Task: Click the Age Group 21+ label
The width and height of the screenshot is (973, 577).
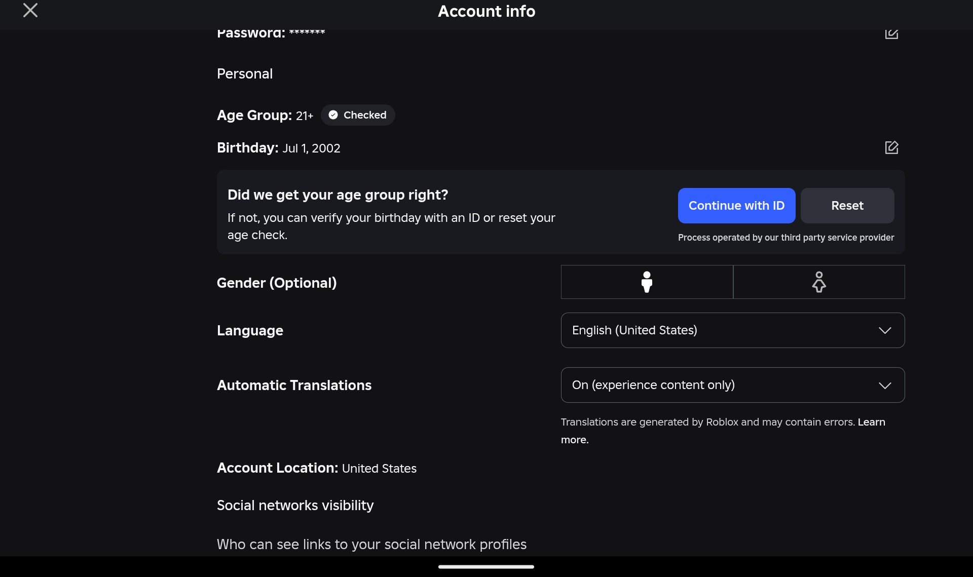Action: coord(265,116)
